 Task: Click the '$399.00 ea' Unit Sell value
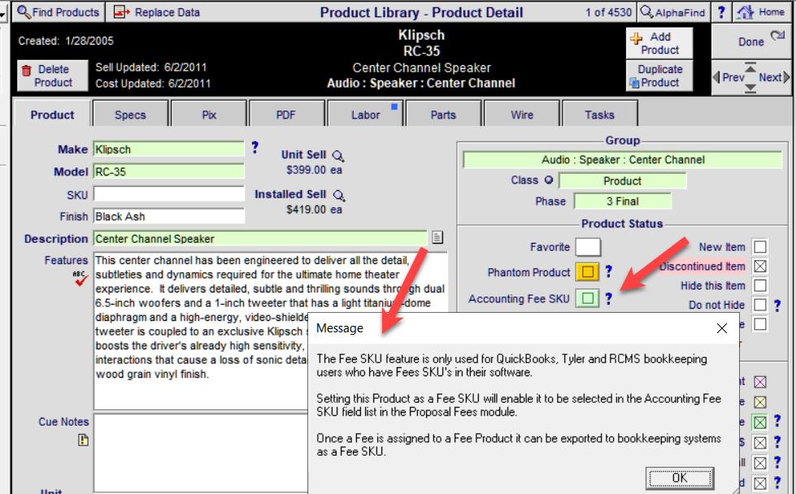pyautogui.click(x=314, y=170)
